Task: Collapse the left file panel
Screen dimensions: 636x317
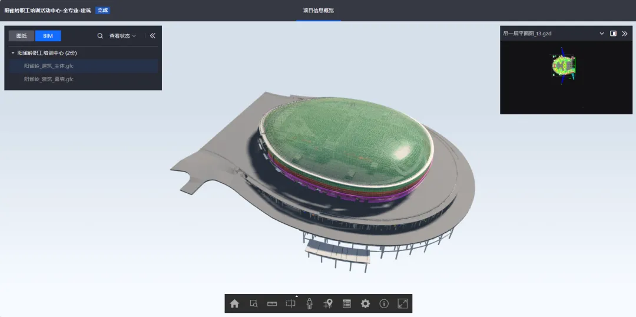Action: click(x=153, y=36)
